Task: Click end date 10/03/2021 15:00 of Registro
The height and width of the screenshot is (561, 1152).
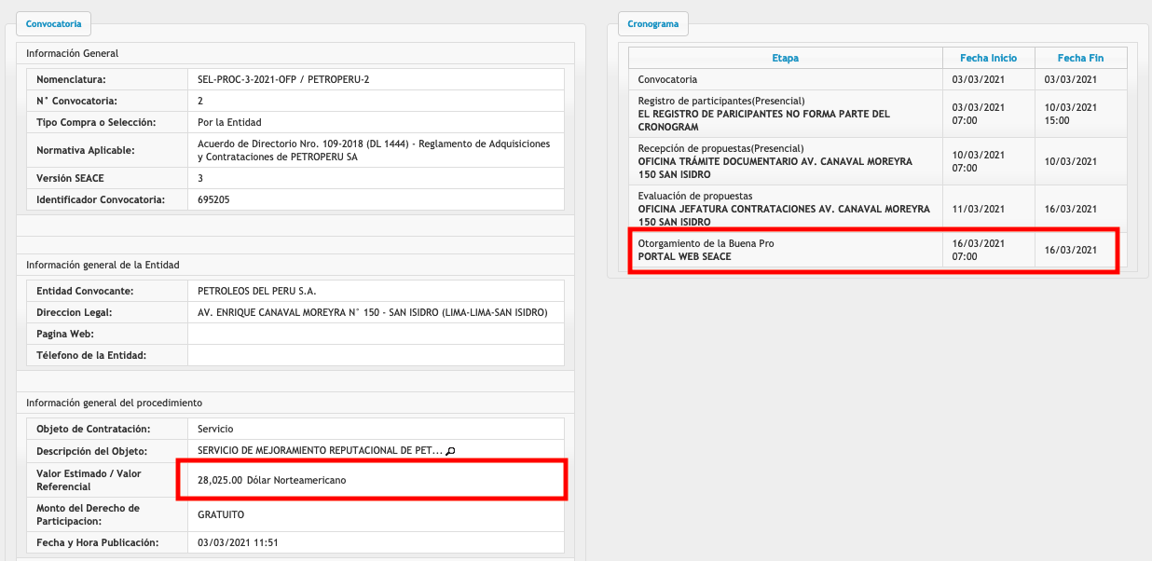Action: coord(1071,114)
